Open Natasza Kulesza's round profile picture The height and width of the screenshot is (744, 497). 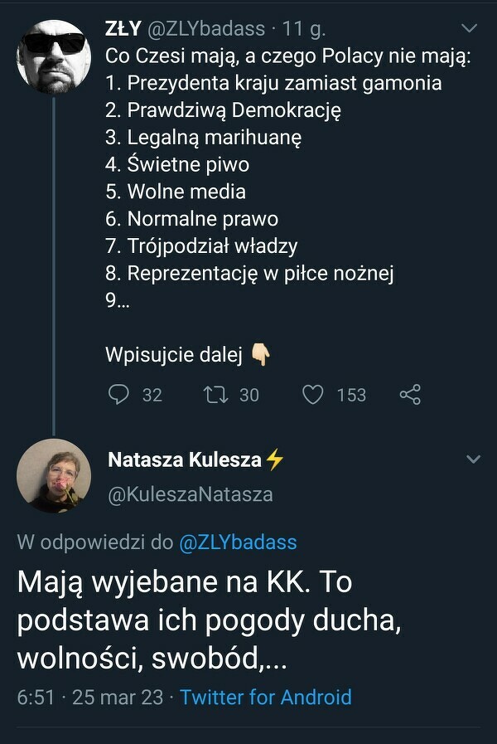click(54, 476)
